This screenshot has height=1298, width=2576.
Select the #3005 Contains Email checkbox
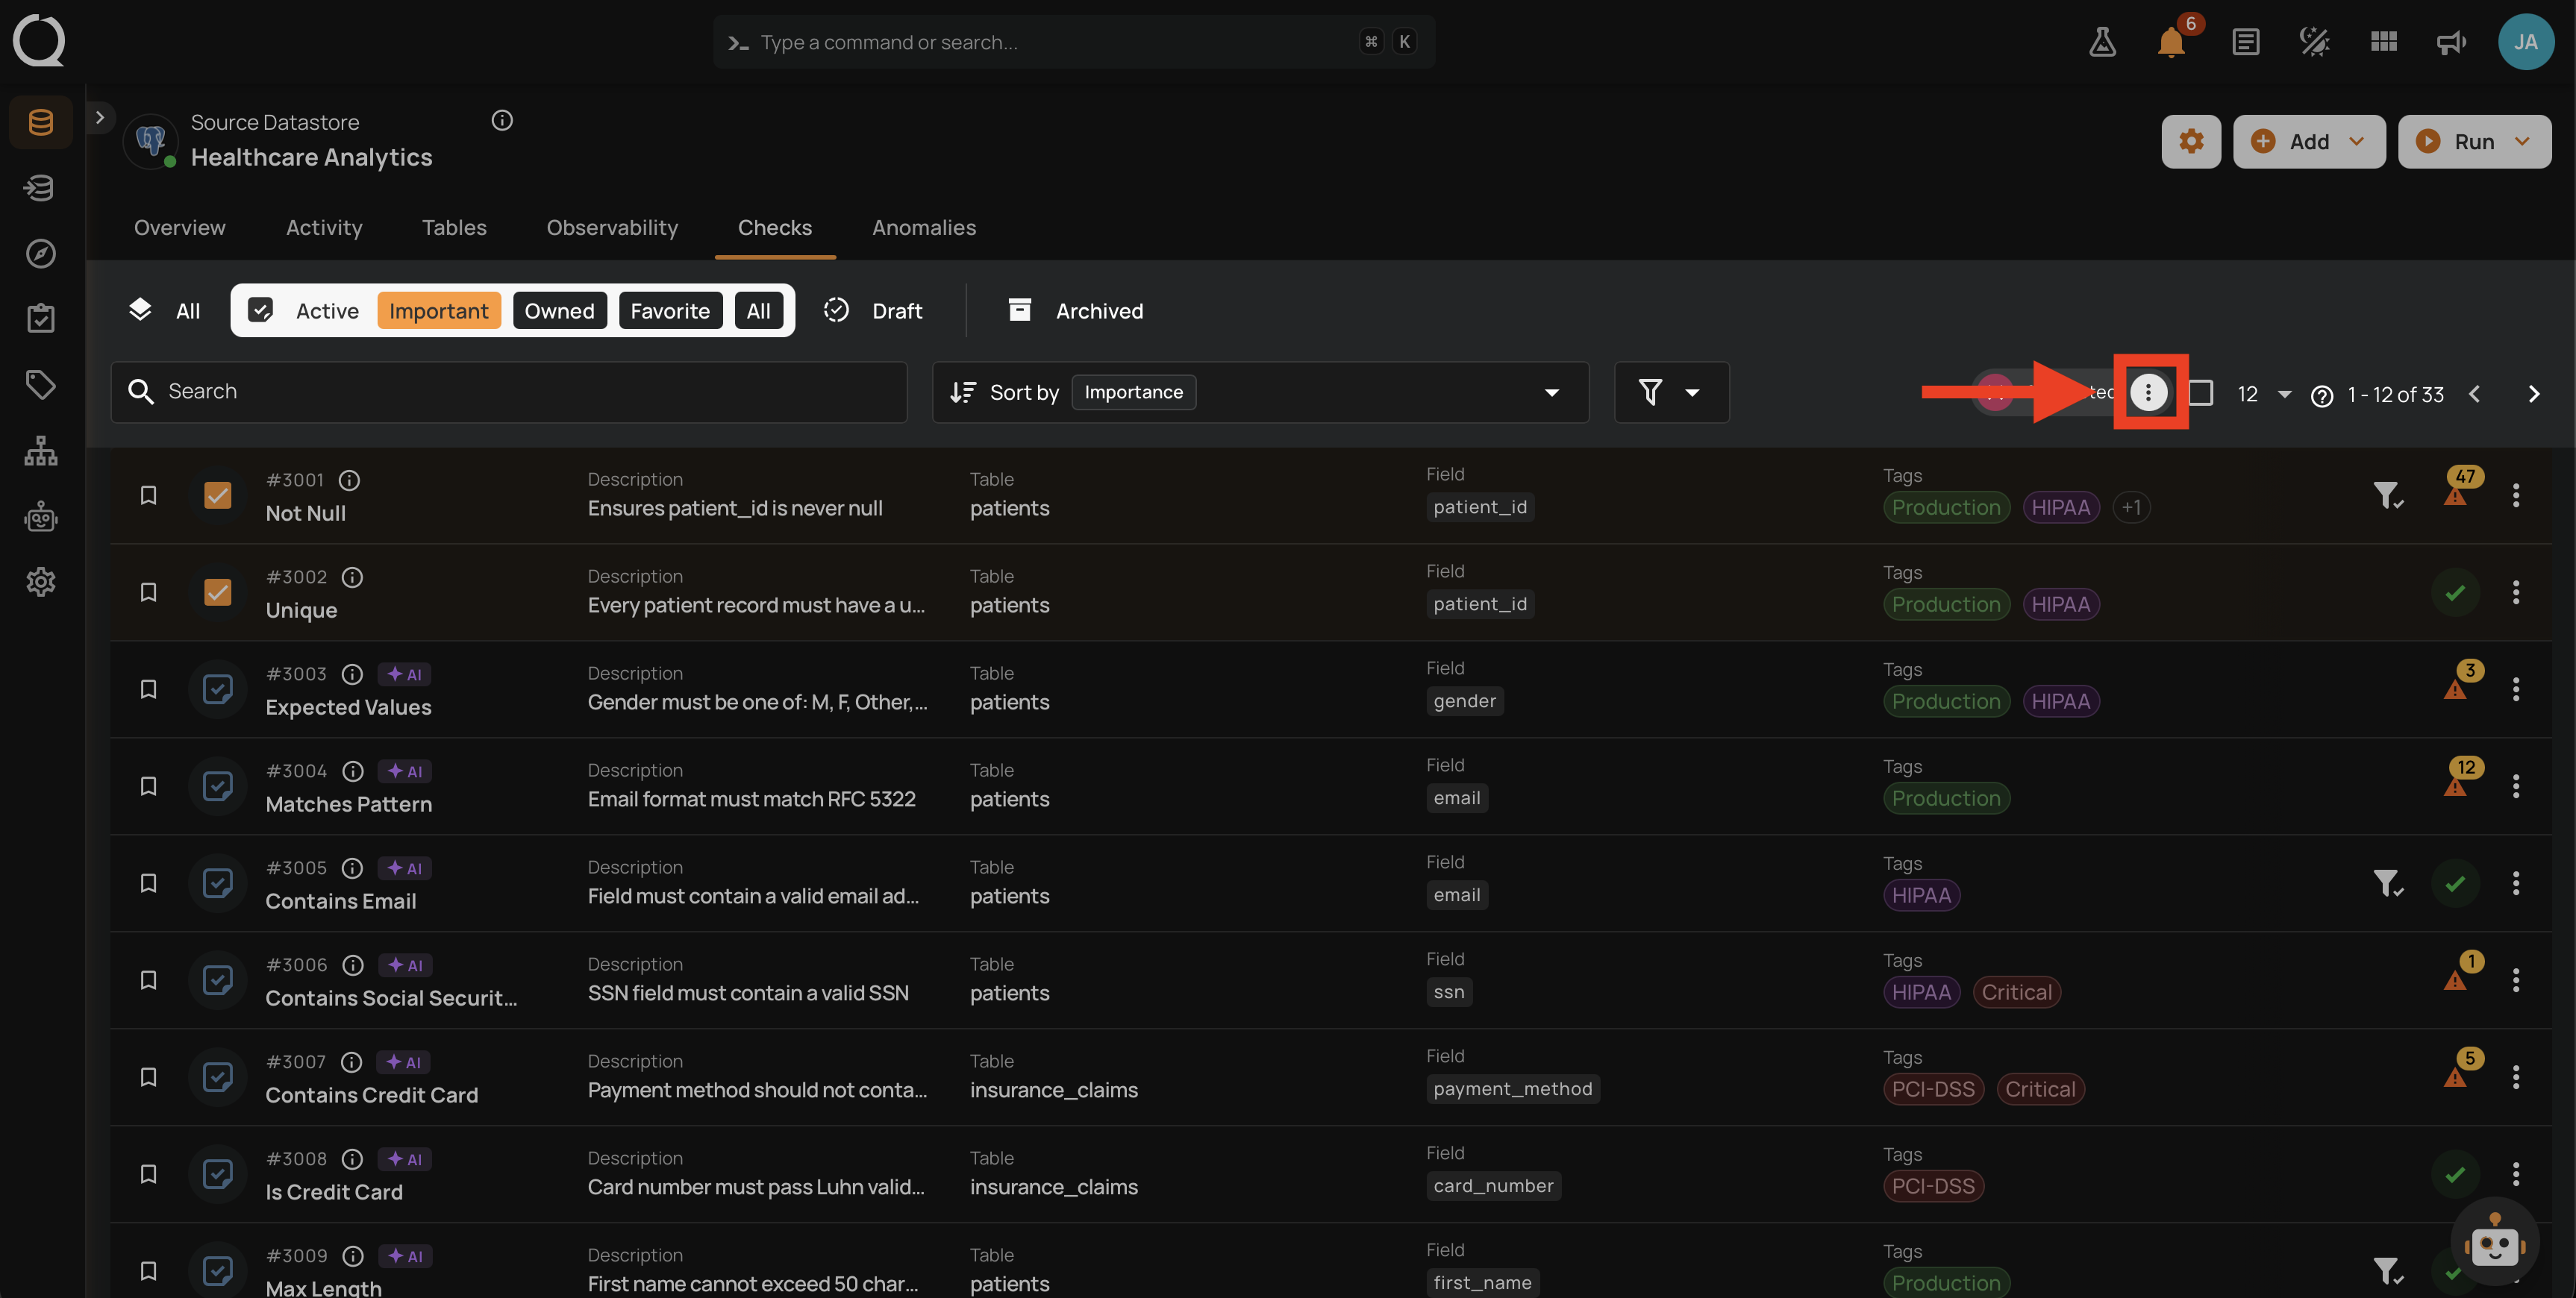point(217,883)
